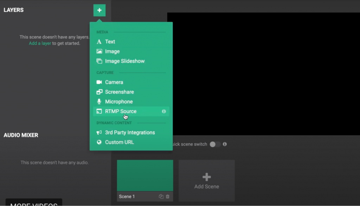This screenshot has height=206, width=360.
Task: Select the Scene 1 thumbnail
Action: coord(144,175)
